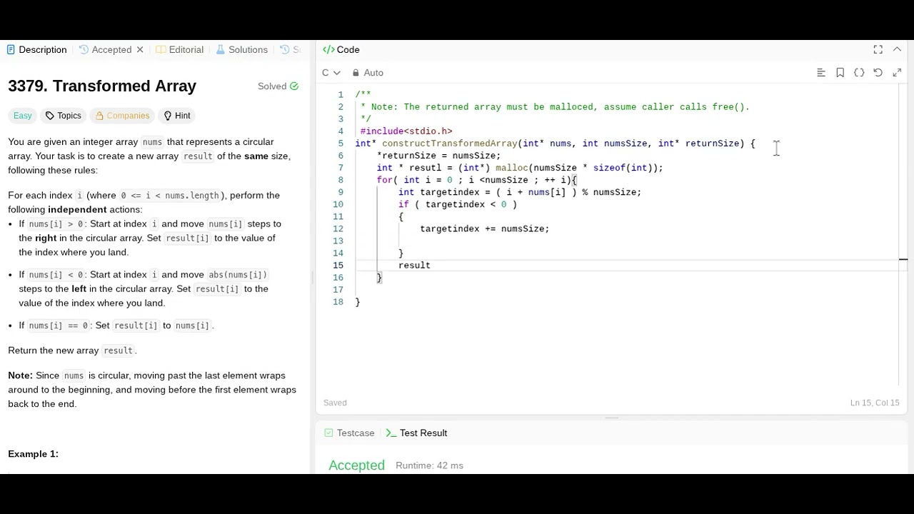Collapse the Code panel with the chevron
This screenshot has height=514, width=914.
897,49
